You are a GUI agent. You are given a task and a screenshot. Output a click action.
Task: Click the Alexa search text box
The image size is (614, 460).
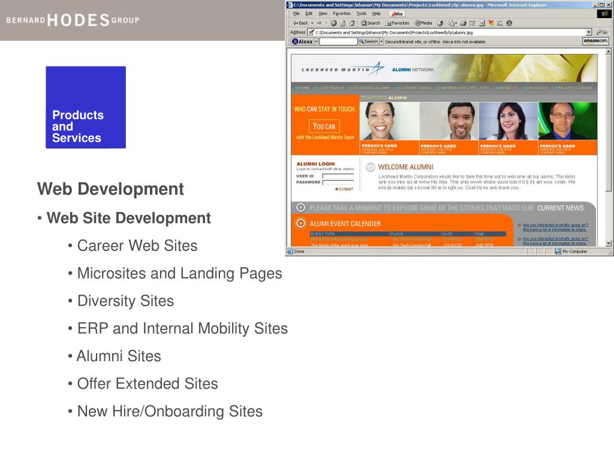tap(338, 41)
